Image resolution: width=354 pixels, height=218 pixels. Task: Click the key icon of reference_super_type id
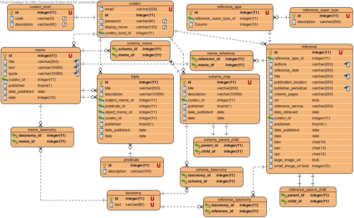(294, 16)
